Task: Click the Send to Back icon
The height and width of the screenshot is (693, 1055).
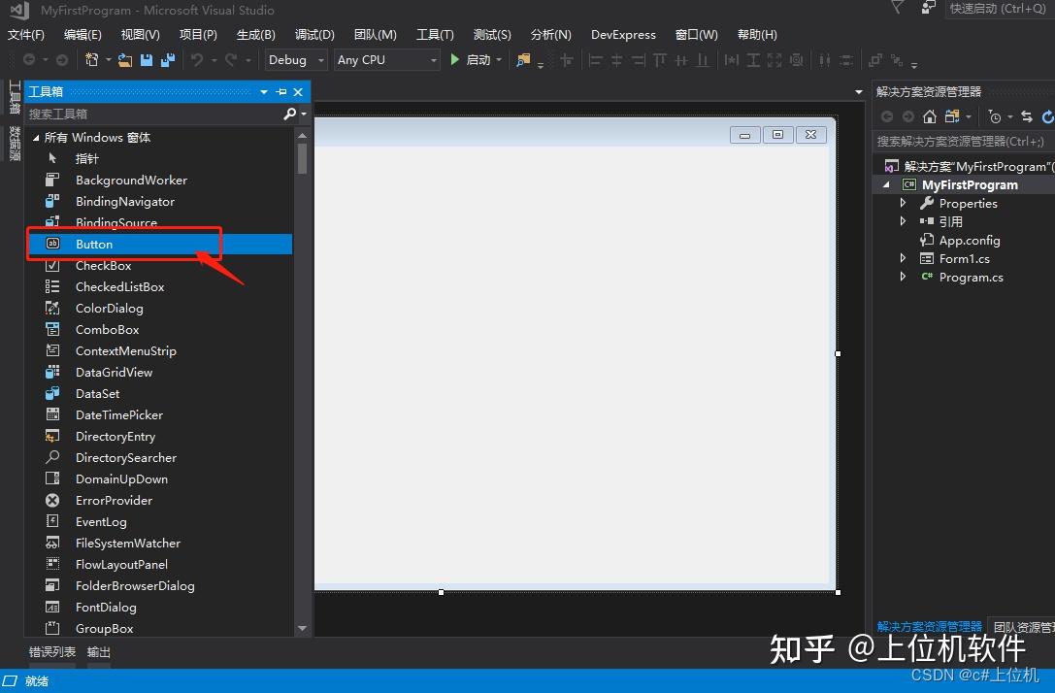Action: pos(896,60)
